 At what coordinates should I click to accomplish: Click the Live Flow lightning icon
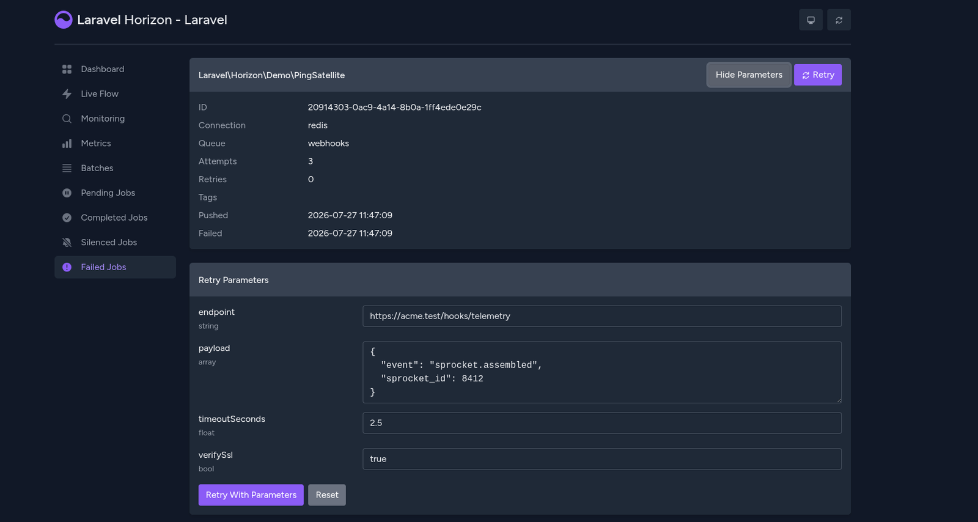tap(67, 94)
